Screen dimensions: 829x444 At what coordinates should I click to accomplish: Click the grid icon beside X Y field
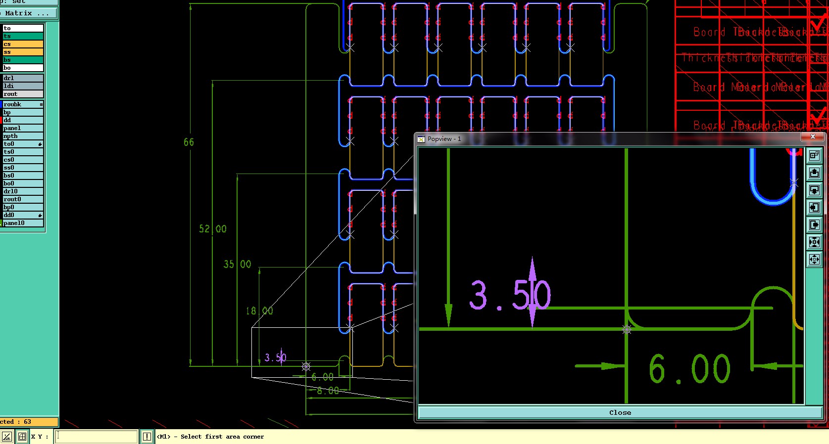[x=22, y=437]
